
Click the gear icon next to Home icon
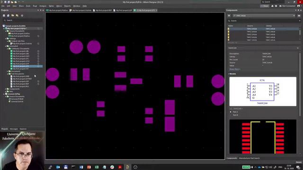(276, 6)
